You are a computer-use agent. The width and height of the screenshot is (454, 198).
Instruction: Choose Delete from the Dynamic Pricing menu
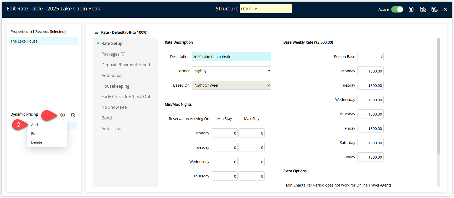click(x=37, y=142)
